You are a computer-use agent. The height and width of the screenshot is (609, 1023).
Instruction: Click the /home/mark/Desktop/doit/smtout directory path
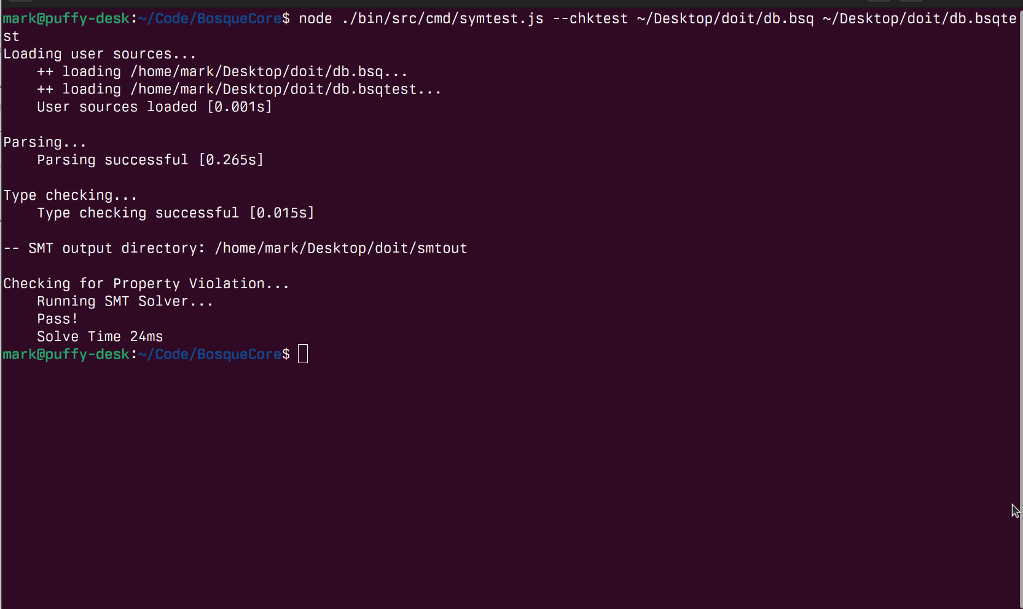(340, 248)
